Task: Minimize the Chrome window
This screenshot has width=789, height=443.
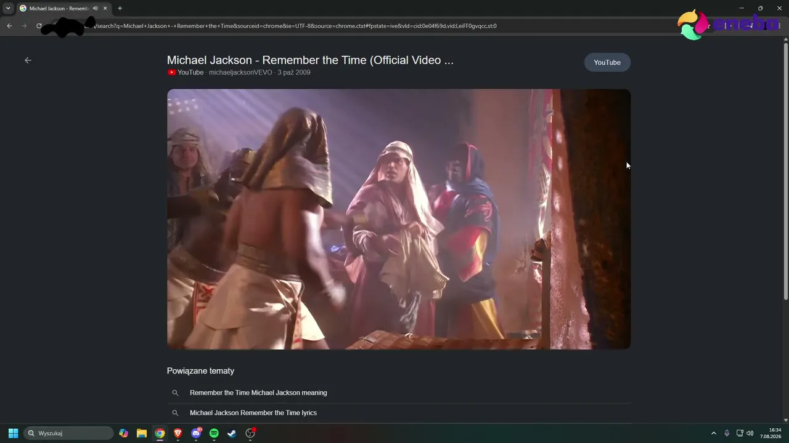Action: pyautogui.click(x=742, y=9)
